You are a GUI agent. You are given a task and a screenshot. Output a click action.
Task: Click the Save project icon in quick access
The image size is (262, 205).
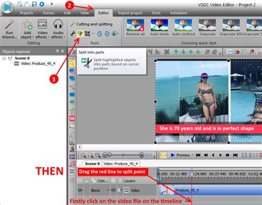(34, 4)
